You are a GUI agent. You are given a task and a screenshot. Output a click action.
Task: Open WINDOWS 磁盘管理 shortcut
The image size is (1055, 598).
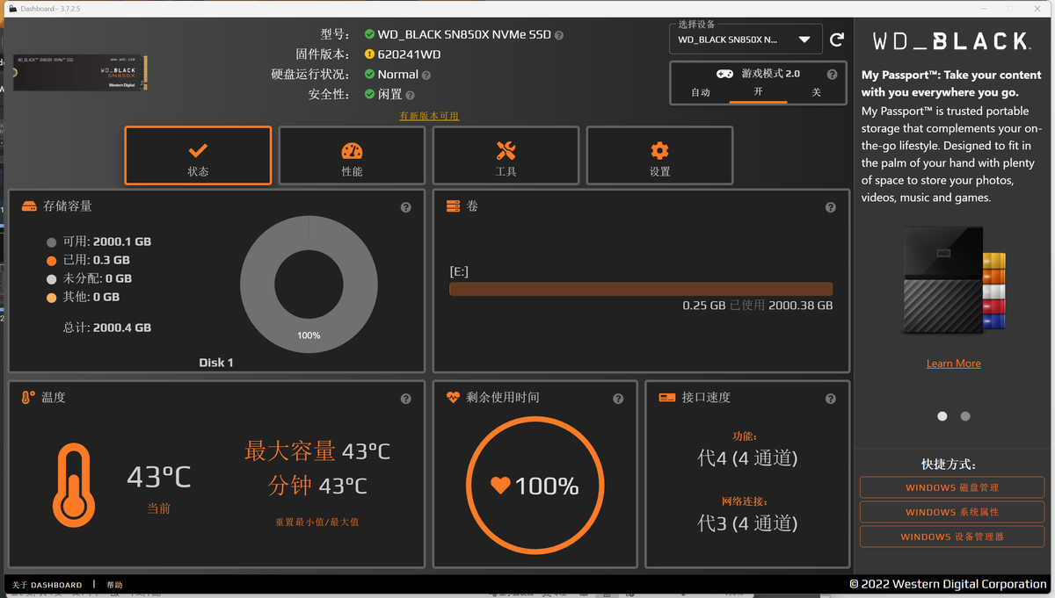pyautogui.click(x=952, y=487)
